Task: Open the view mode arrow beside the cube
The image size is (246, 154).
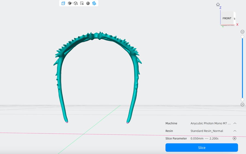Action: [x=72, y=3]
